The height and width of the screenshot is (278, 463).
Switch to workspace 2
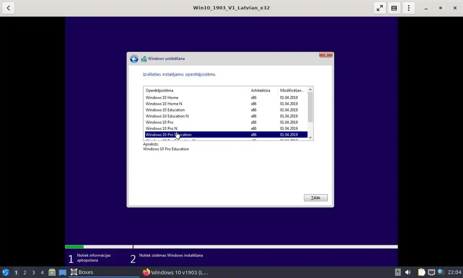[x=25, y=272]
